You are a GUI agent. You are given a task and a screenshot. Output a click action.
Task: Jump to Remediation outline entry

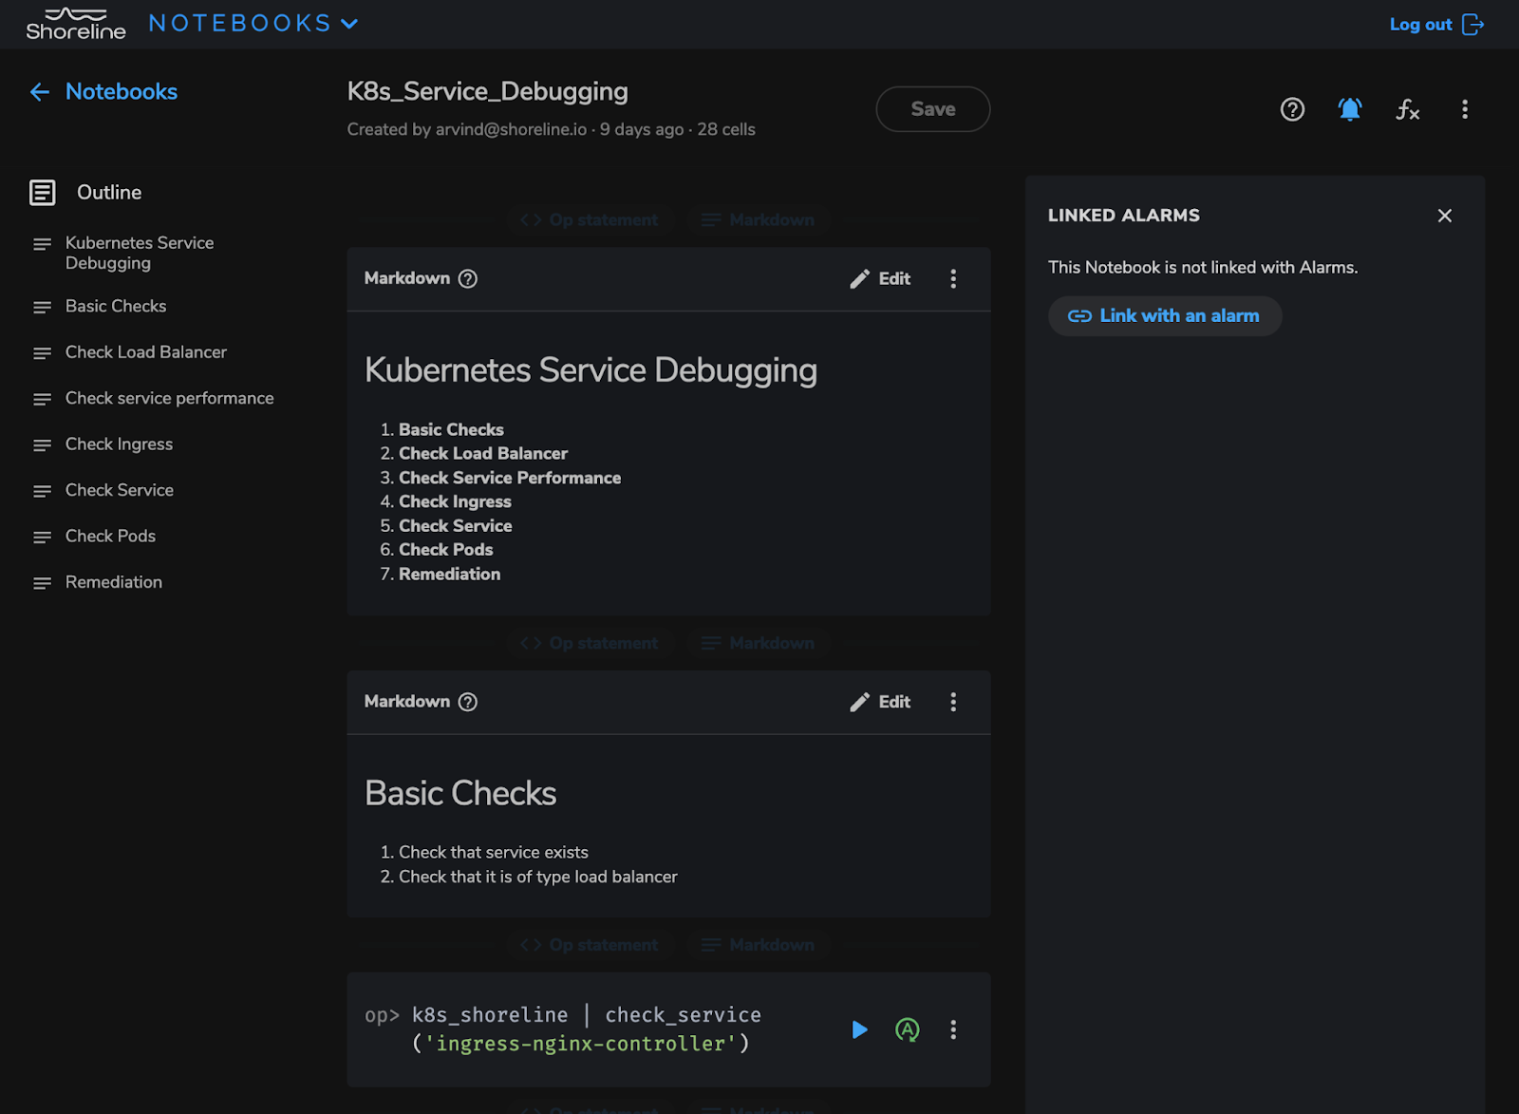point(114,582)
